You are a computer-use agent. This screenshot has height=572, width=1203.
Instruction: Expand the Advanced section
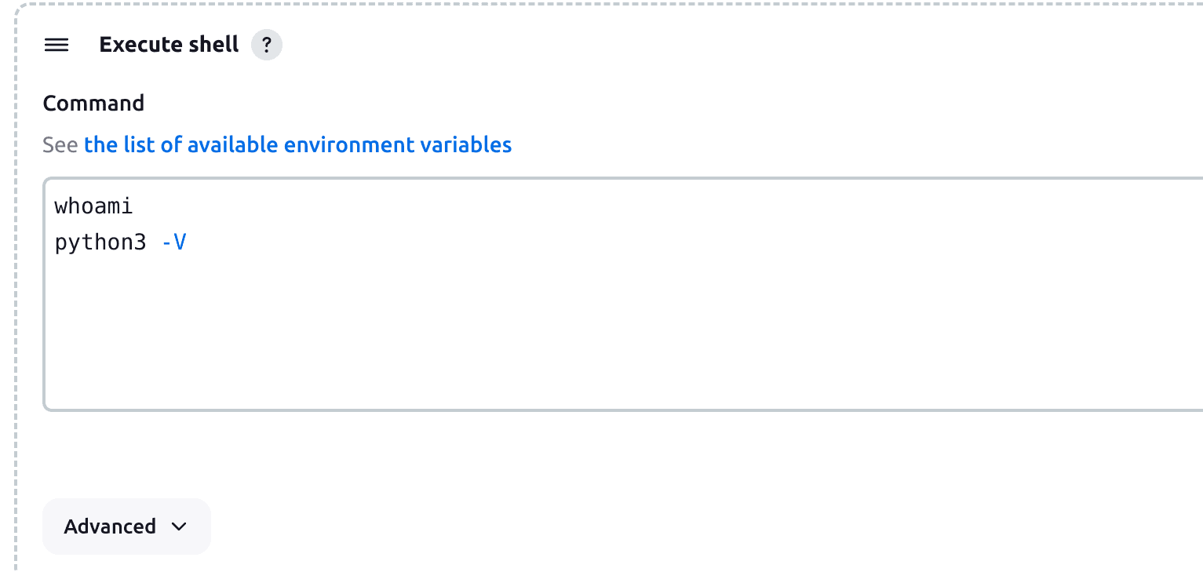[x=126, y=526]
